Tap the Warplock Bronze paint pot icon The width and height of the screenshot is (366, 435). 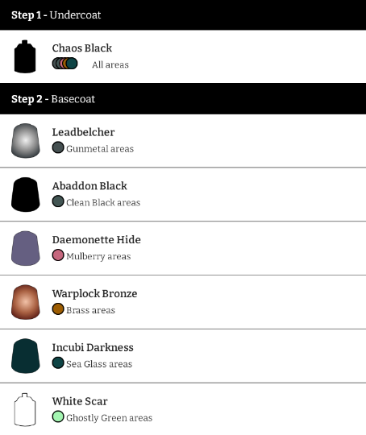26,302
